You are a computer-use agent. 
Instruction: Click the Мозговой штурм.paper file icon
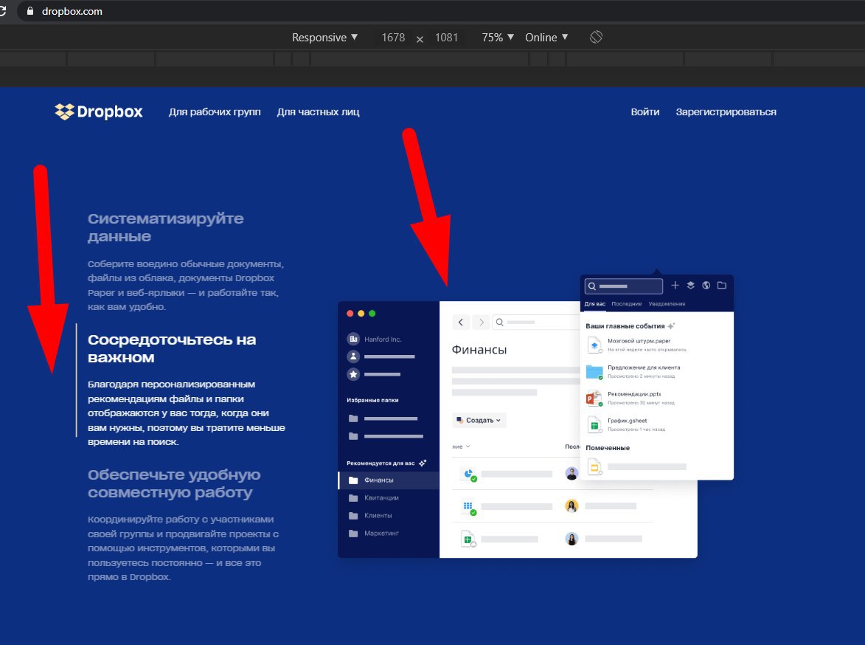[594, 345]
